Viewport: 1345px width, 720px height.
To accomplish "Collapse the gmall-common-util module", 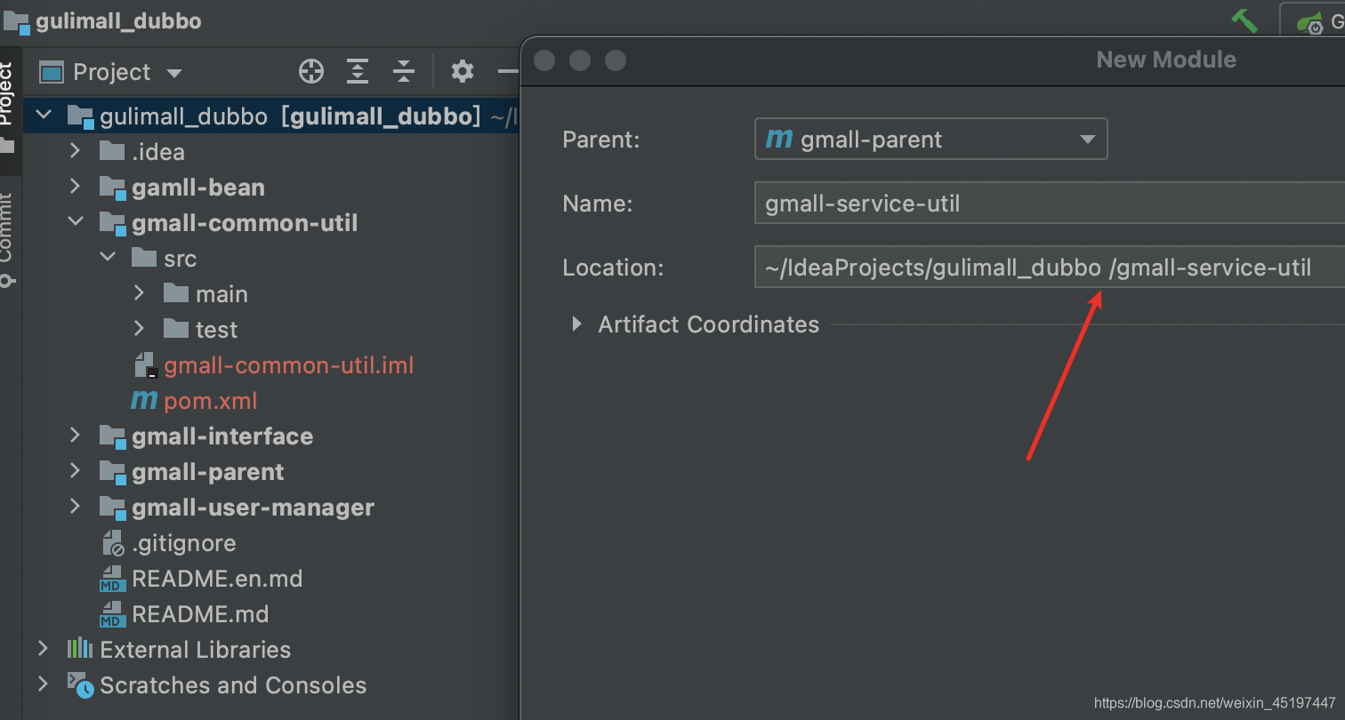I will coord(76,222).
